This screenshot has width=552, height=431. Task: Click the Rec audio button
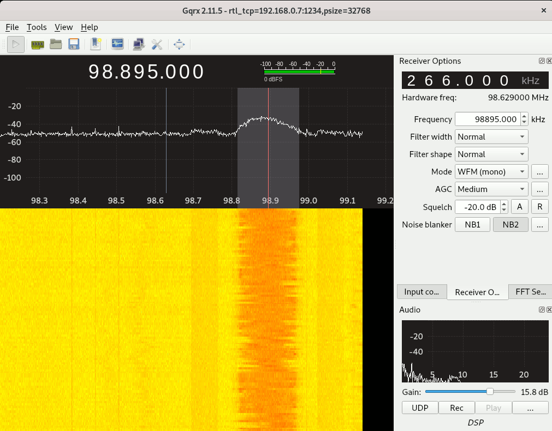tap(456, 408)
